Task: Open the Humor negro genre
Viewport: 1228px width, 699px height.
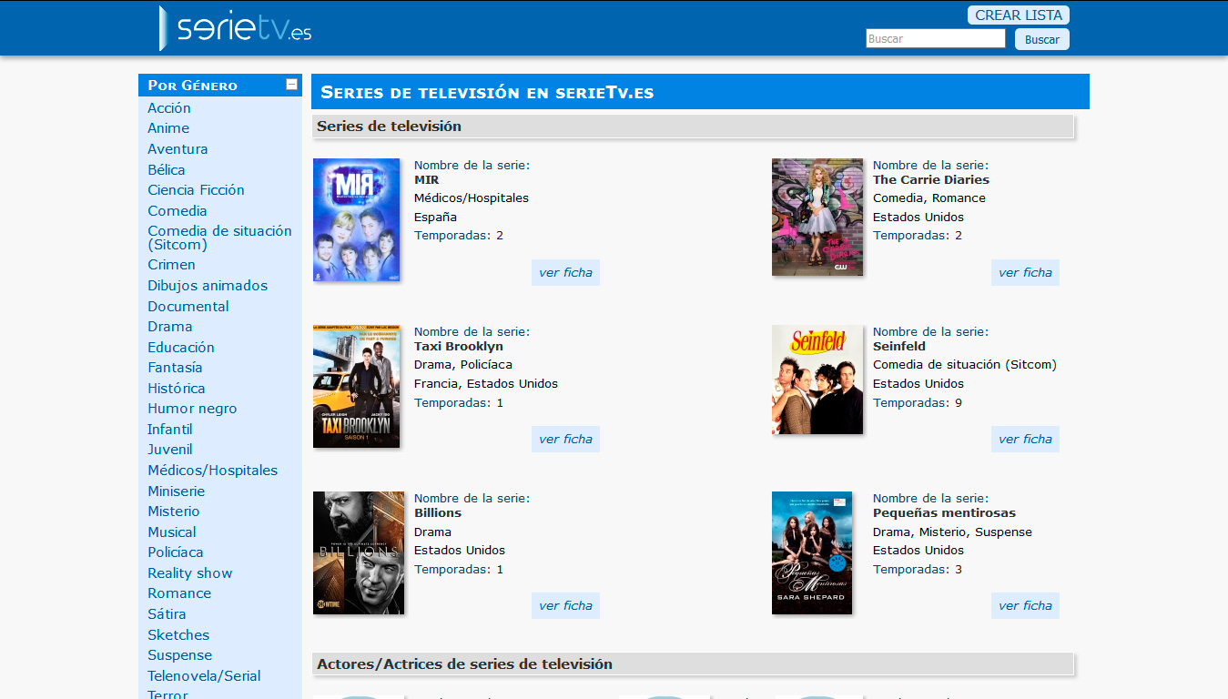Action: [192, 409]
